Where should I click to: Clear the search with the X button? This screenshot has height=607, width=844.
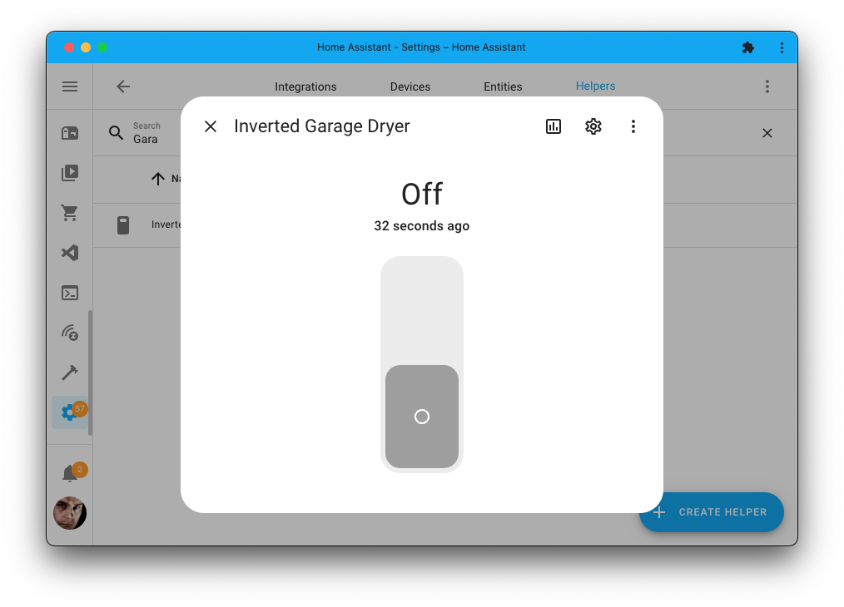pyautogui.click(x=767, y=132)
